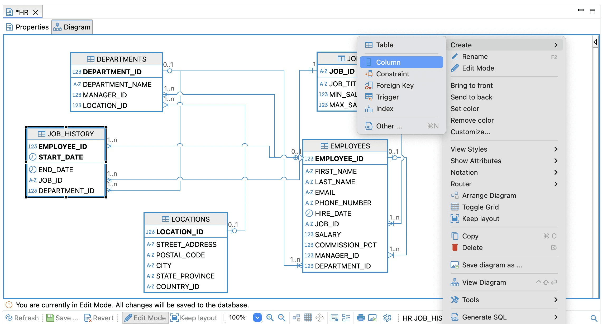Screen dimensions: 602x329
Task: Activate the pan/move diagram icon
Action: pyautogui.click(x=320, y=318)
